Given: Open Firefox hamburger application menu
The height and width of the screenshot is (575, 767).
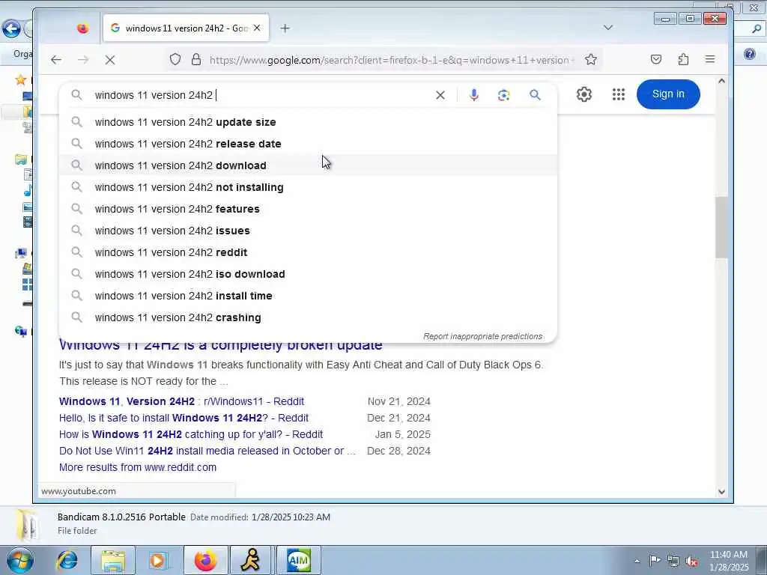Looking at the screenshot, I should click(x=710, y=60).
